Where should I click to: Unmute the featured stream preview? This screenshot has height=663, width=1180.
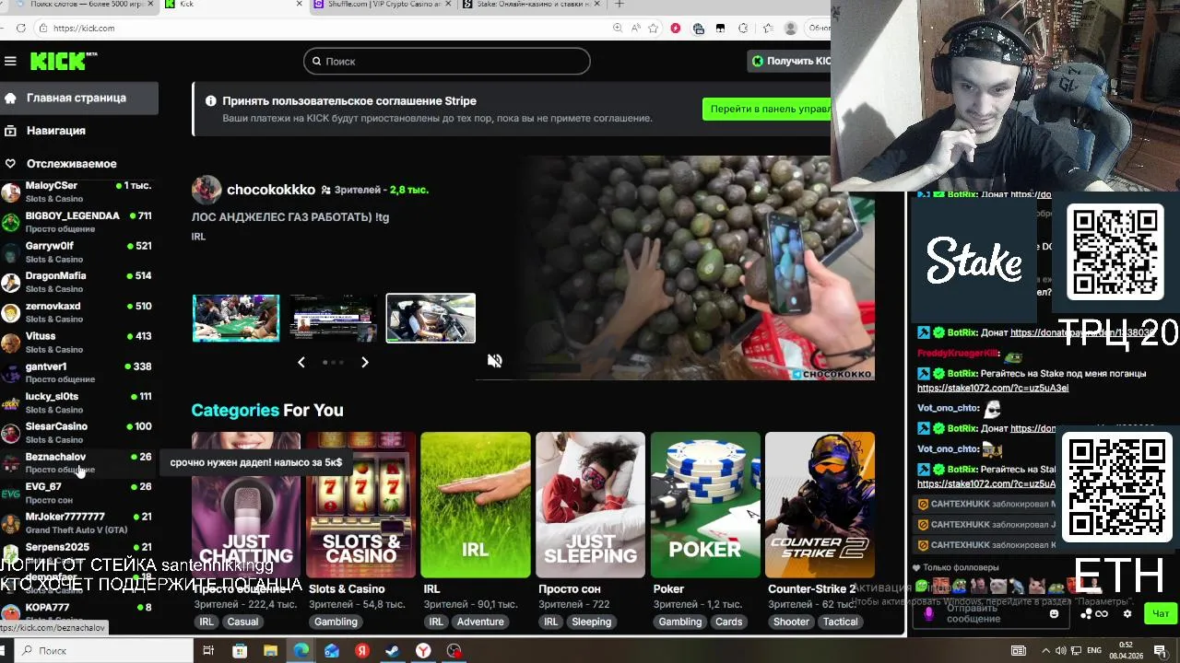(x=495, y=361)
